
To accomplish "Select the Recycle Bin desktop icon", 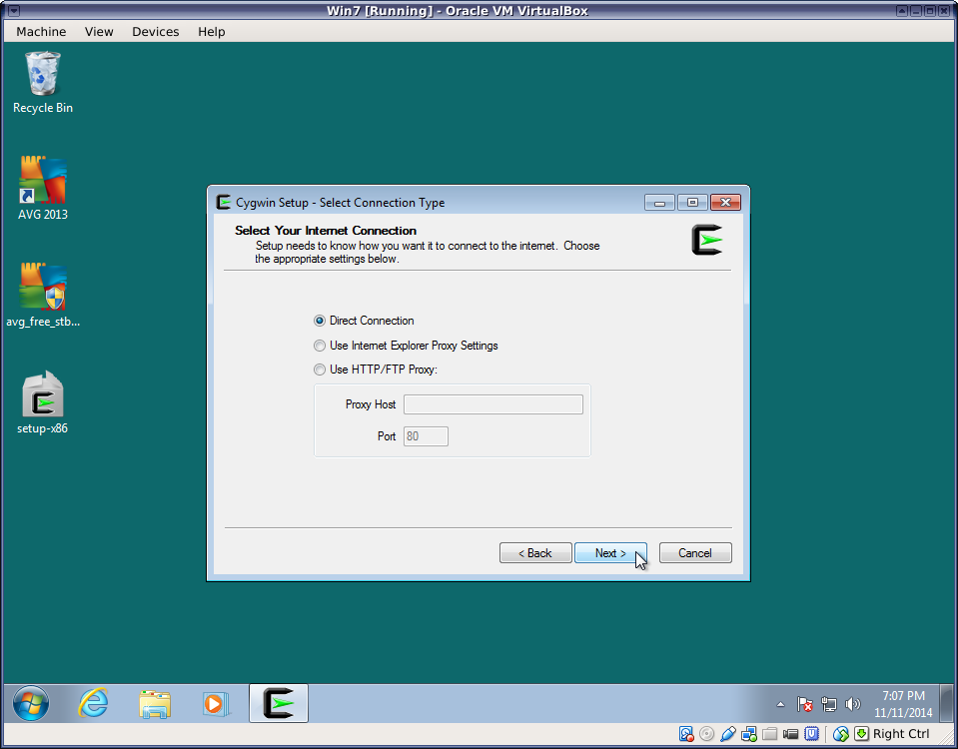I will click(x=43, y=83).
